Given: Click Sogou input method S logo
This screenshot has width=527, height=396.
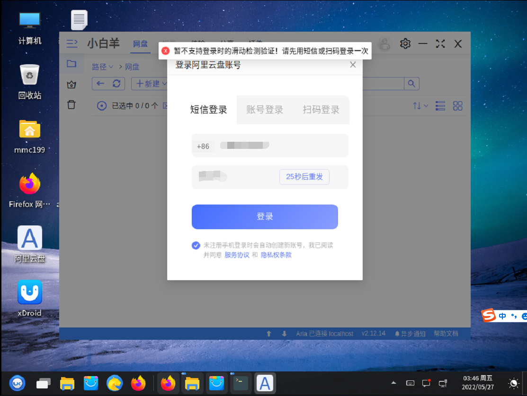Looking at the screenshot, I should pyautogui.click(x=488, y=315).
